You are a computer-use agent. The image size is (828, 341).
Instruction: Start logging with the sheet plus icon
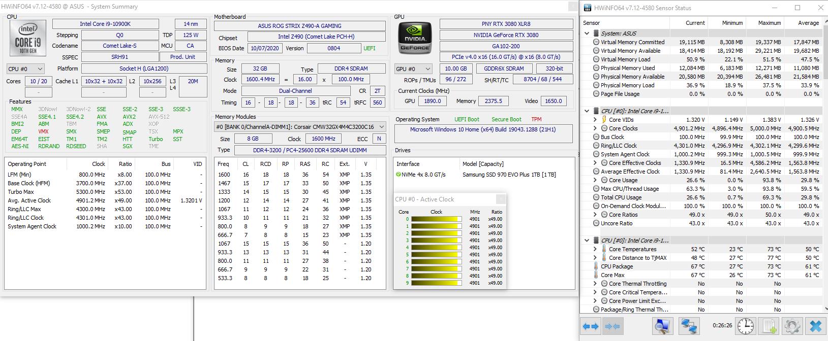770,326
